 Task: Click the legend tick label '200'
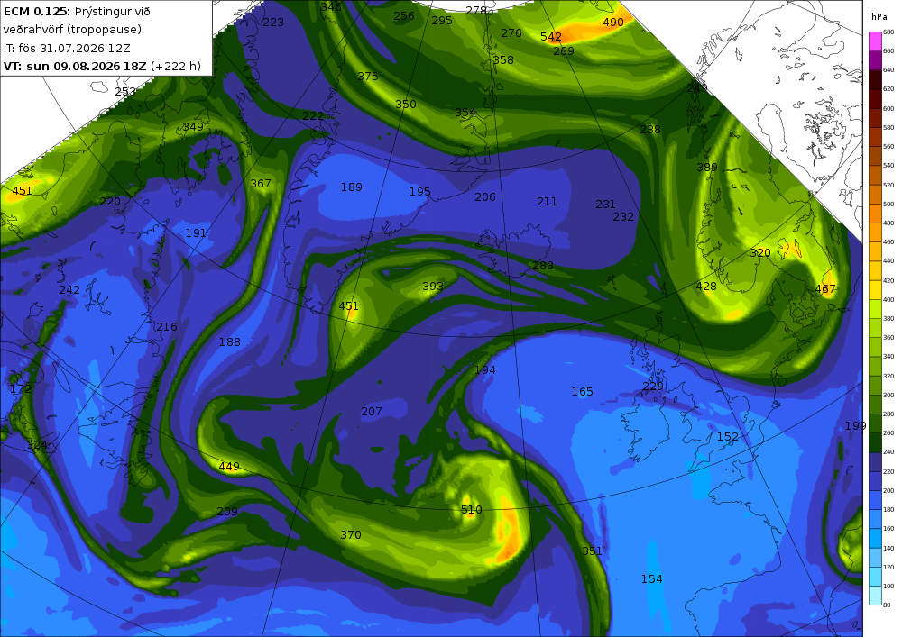point(888,490)
